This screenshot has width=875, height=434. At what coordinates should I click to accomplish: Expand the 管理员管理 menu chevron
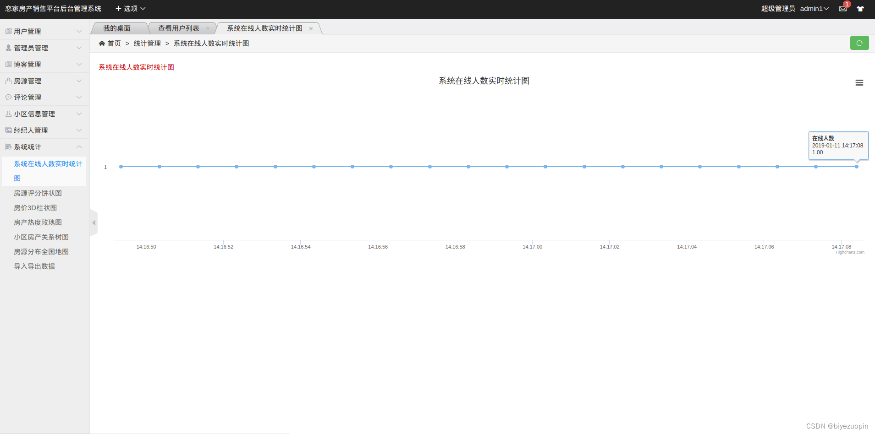pyautogui.click(x=79, y=48)
